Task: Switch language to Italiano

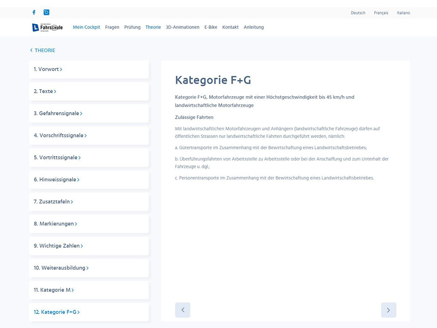Action: 403,13
